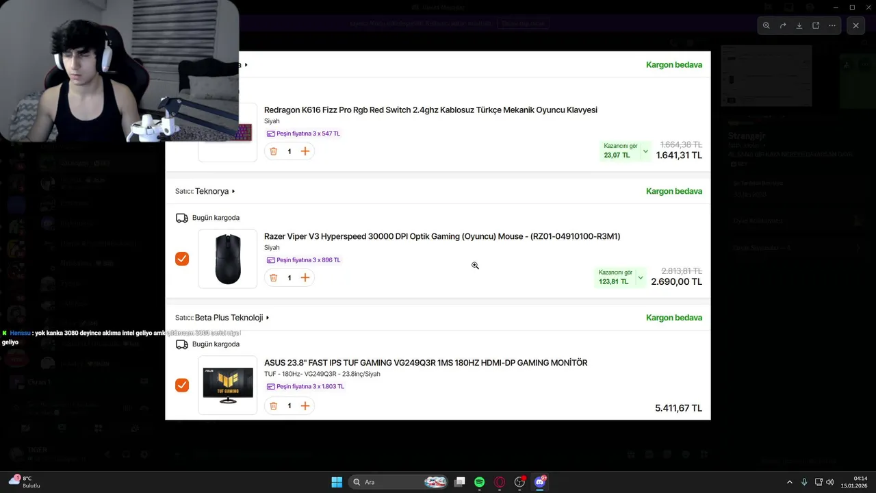The image size is (876, 493).
Task: Click Henssu's chat message overlay
Action: 121,337
